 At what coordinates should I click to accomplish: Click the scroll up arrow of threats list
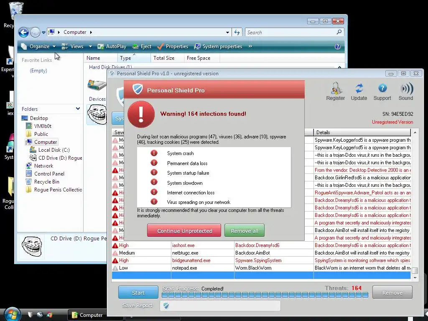click(x=415, y=132)
